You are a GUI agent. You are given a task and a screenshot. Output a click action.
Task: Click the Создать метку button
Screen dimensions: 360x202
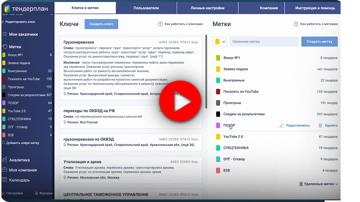(319, 42)
